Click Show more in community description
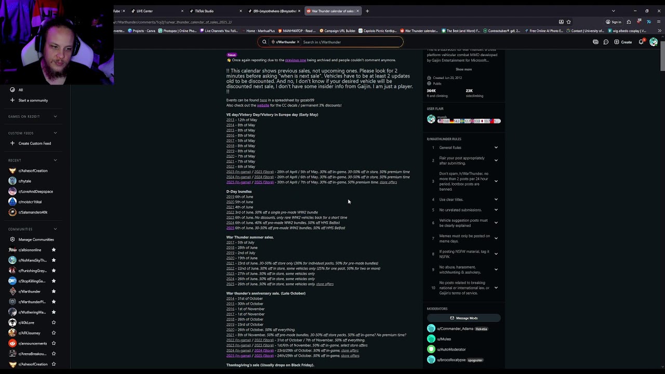Image resolution: width=665 pixels, height=374 pixels. tap(464, 69)
